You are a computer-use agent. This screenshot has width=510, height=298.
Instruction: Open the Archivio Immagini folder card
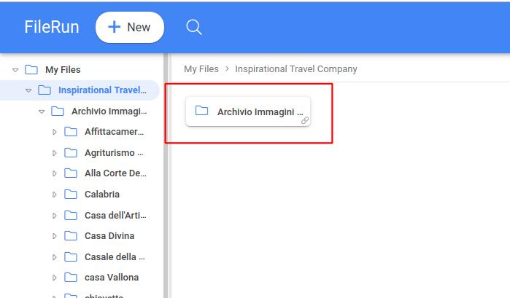pyautogui.click(x=248, y=111)
